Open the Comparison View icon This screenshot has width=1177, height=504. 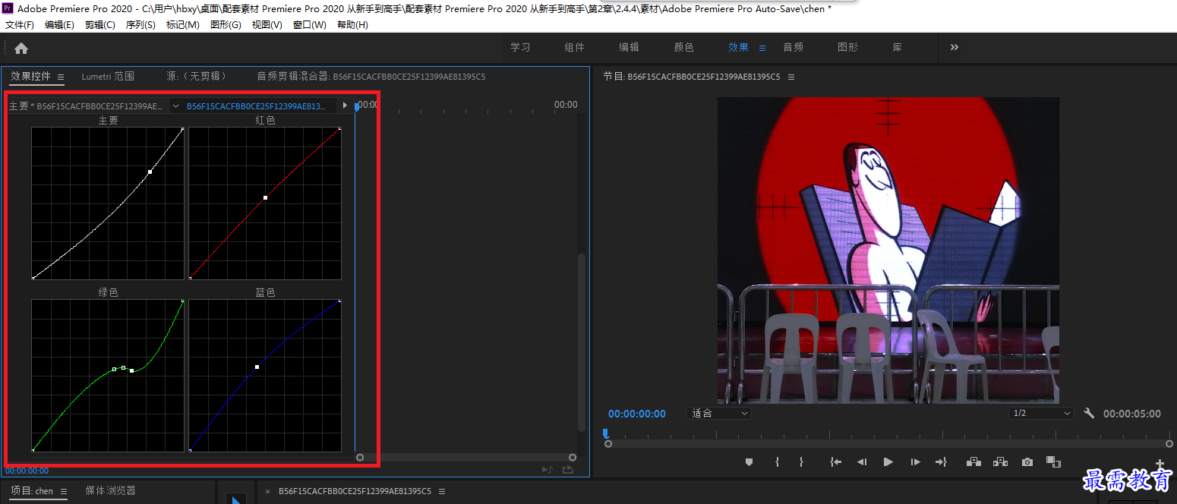pos(1053,461)
